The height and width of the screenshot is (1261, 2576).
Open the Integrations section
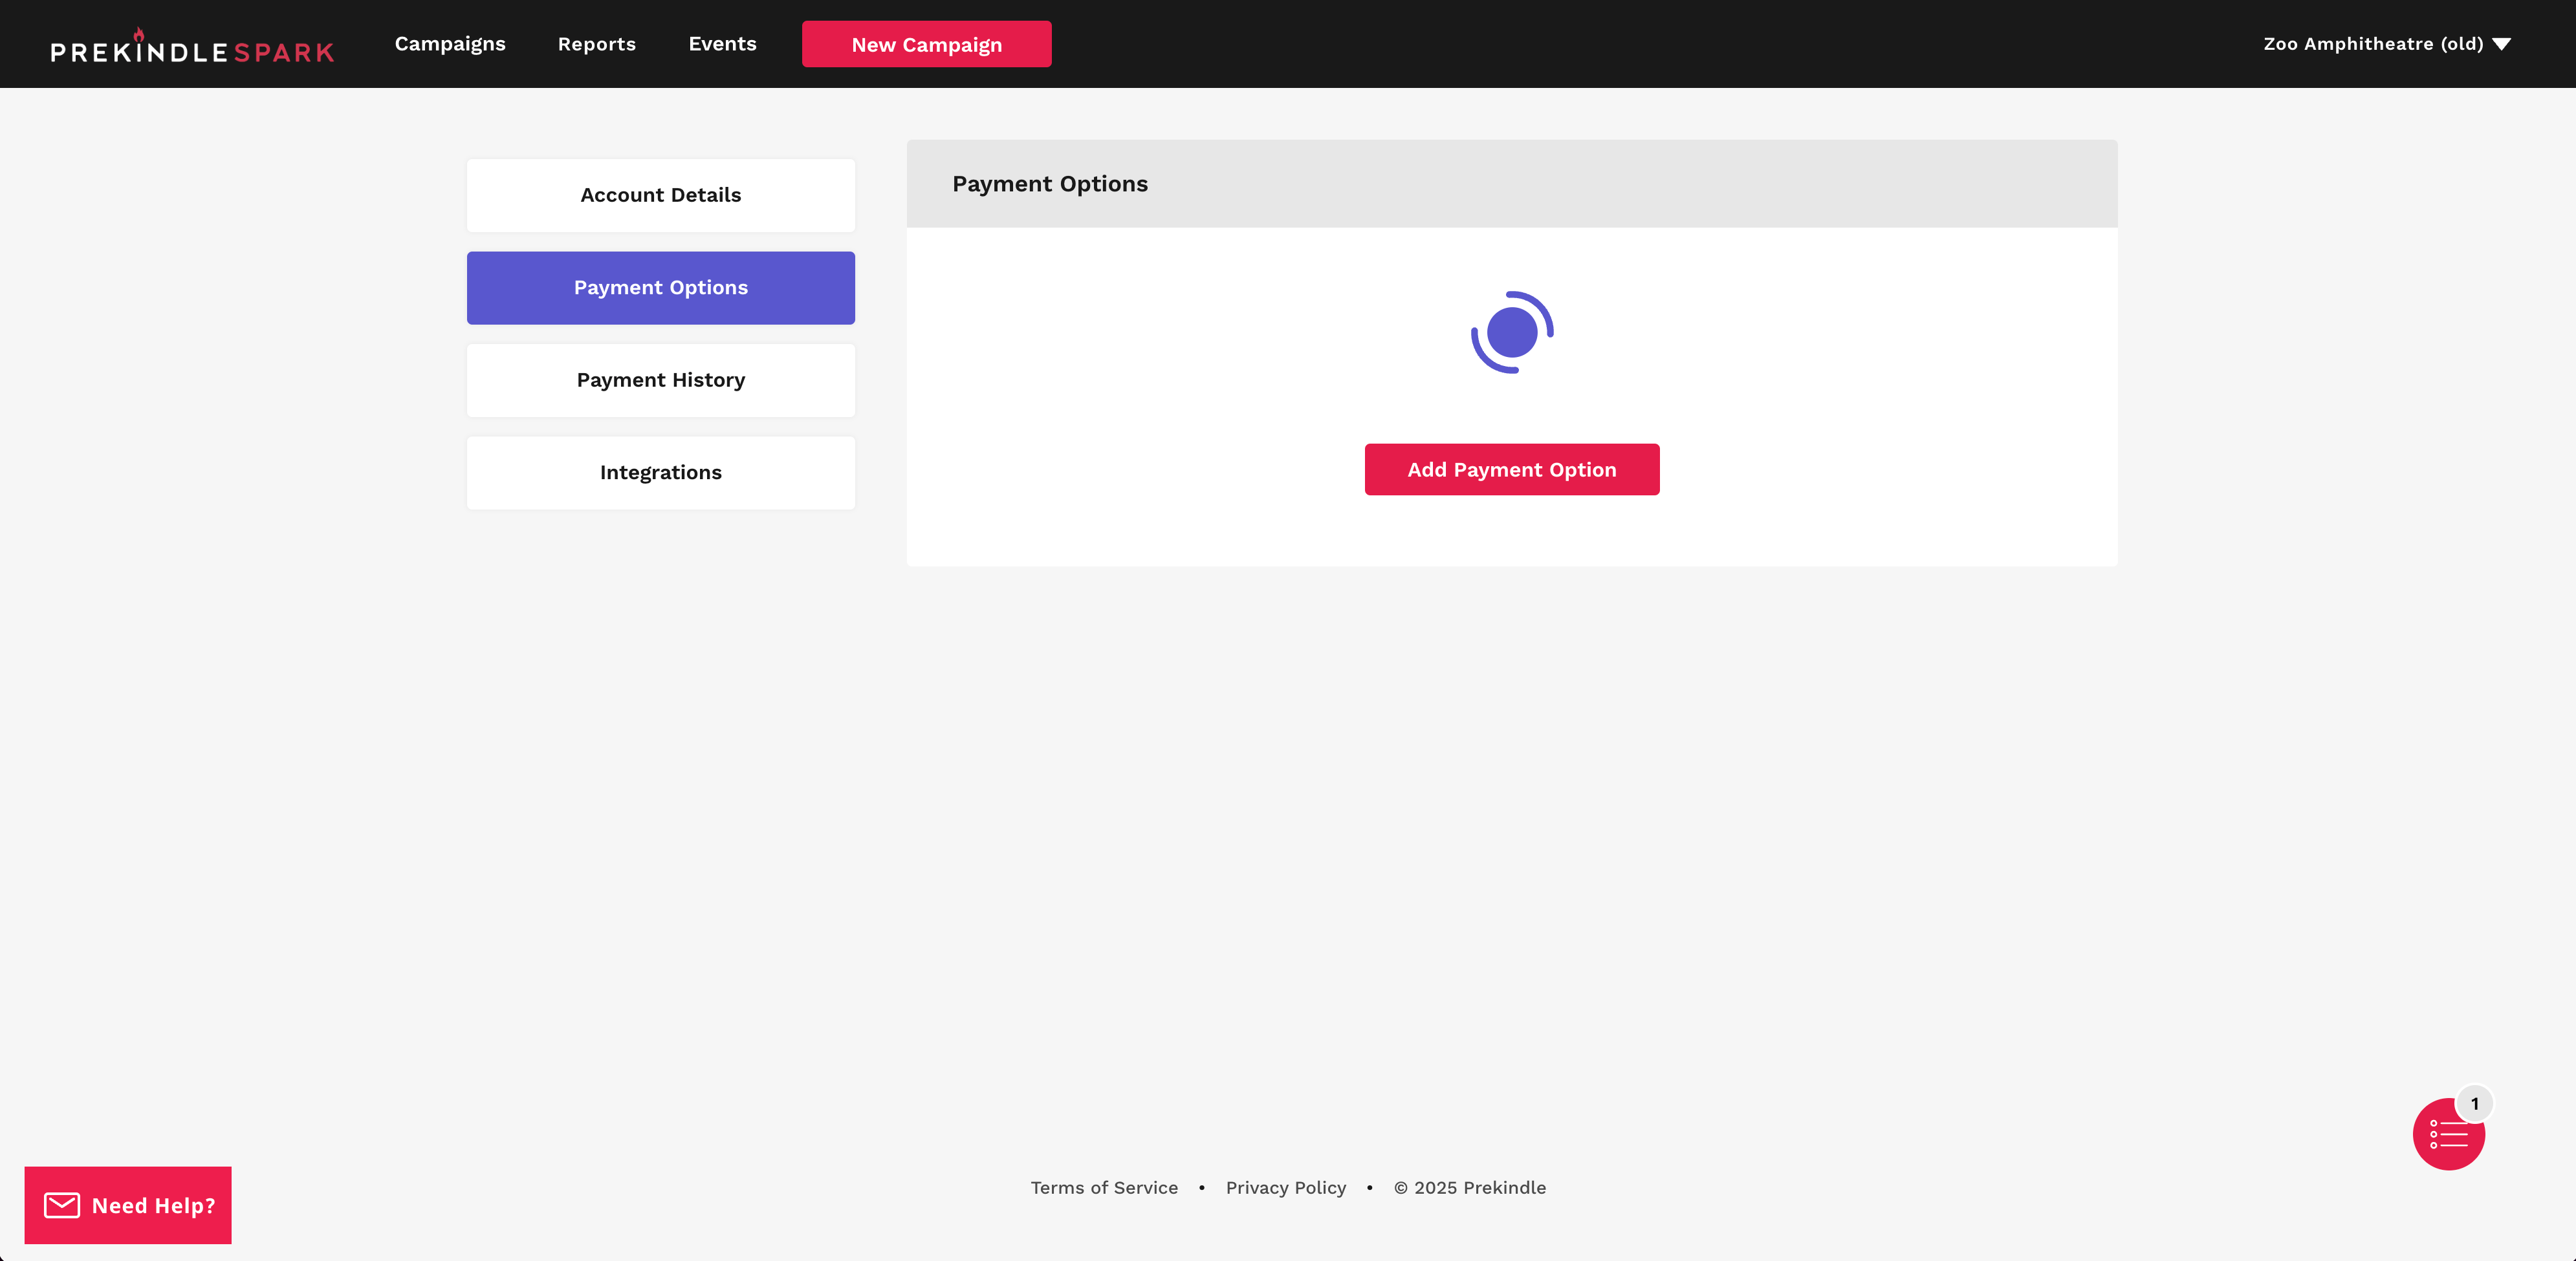660,472
